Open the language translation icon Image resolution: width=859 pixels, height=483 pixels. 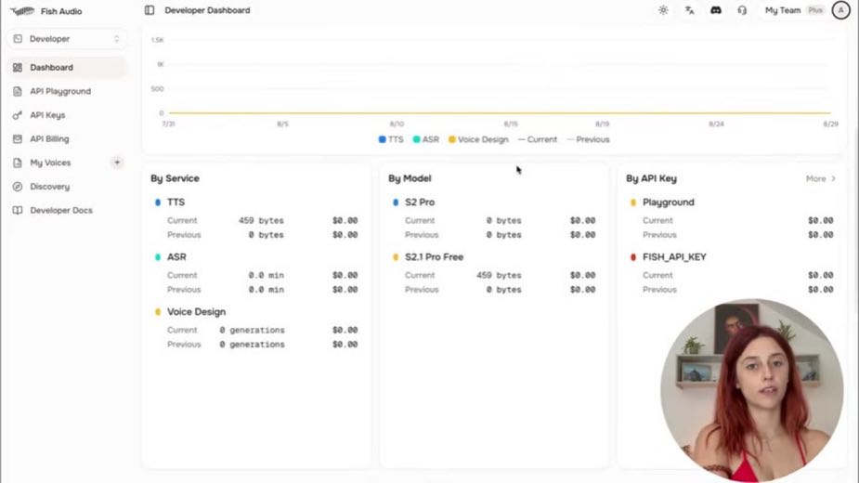pos(689,10)
